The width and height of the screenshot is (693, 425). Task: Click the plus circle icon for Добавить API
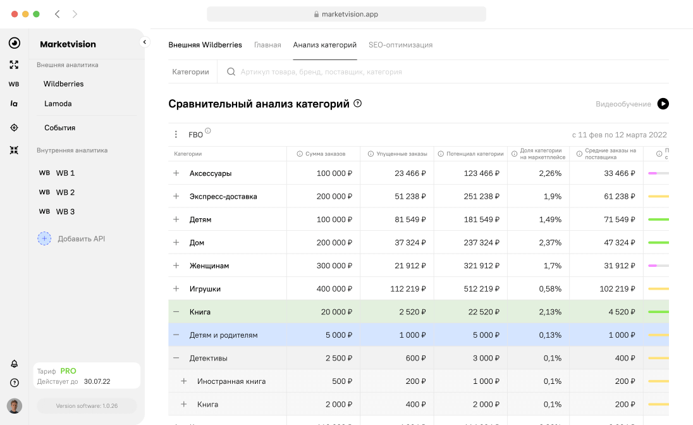click(x=44, y=239)
